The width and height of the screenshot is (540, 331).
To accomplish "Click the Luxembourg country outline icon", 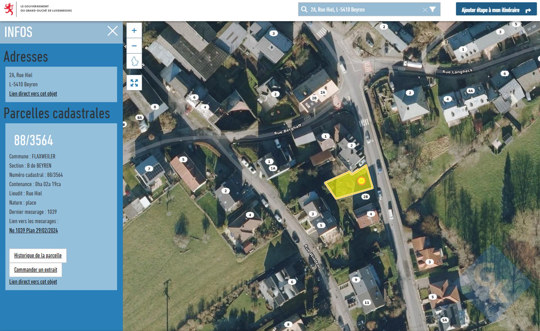I will click(x=134, y=61).
